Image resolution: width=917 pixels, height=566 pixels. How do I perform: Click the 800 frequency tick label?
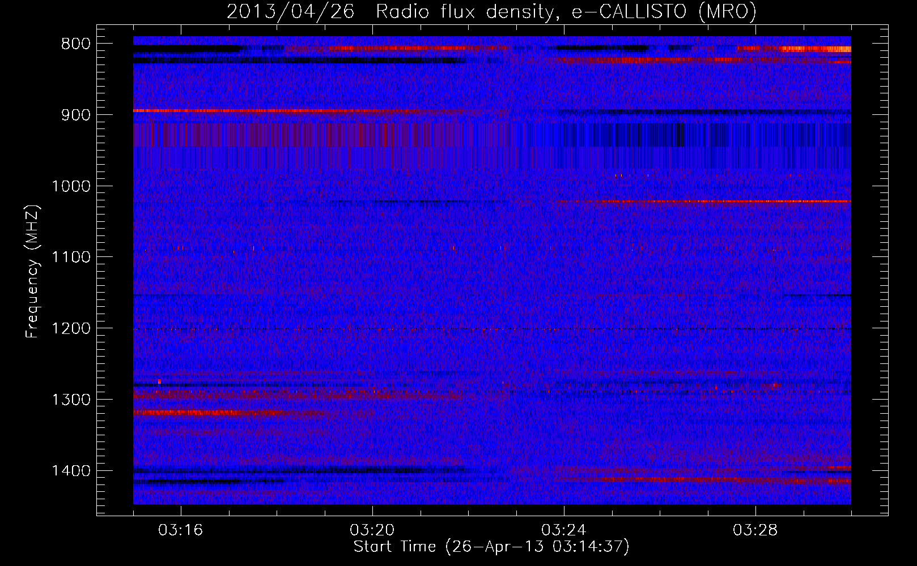pos(76,44)
